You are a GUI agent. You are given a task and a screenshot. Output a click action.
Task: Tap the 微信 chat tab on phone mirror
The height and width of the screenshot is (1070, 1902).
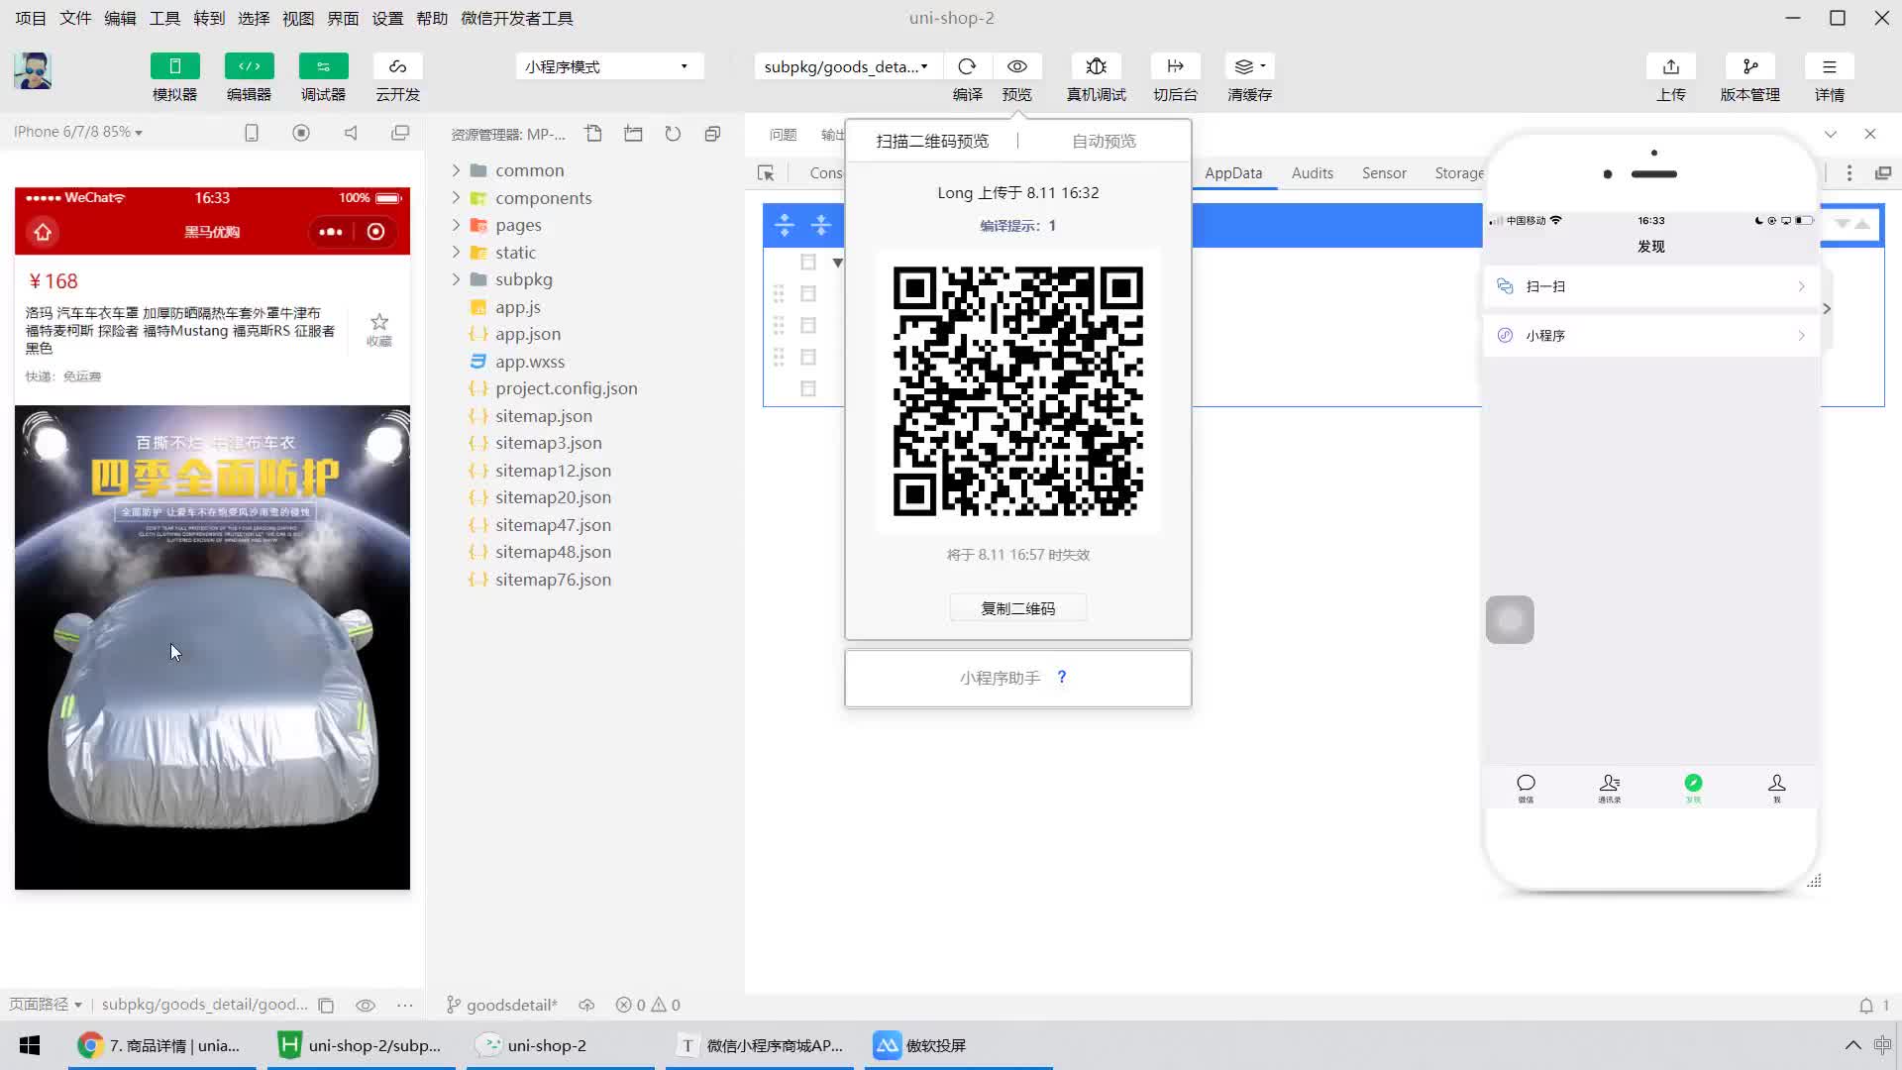[1526, 788]
